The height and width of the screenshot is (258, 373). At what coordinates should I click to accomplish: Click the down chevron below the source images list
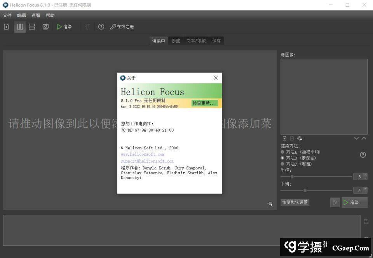click(356, 139)
